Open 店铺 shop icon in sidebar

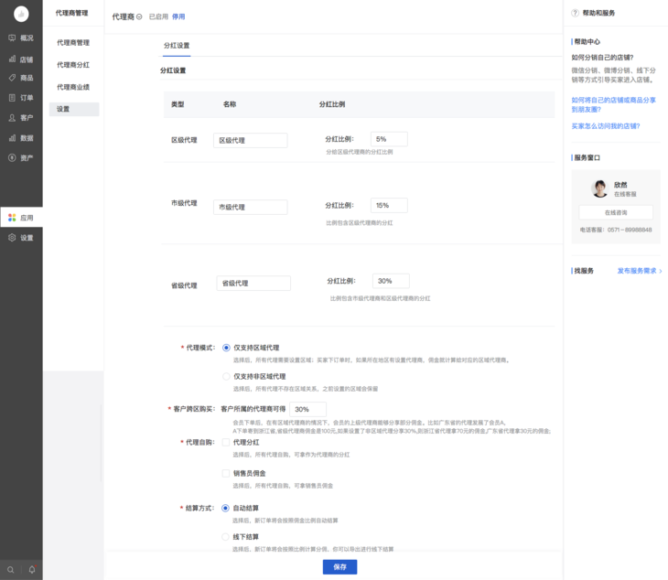(12, 59)
